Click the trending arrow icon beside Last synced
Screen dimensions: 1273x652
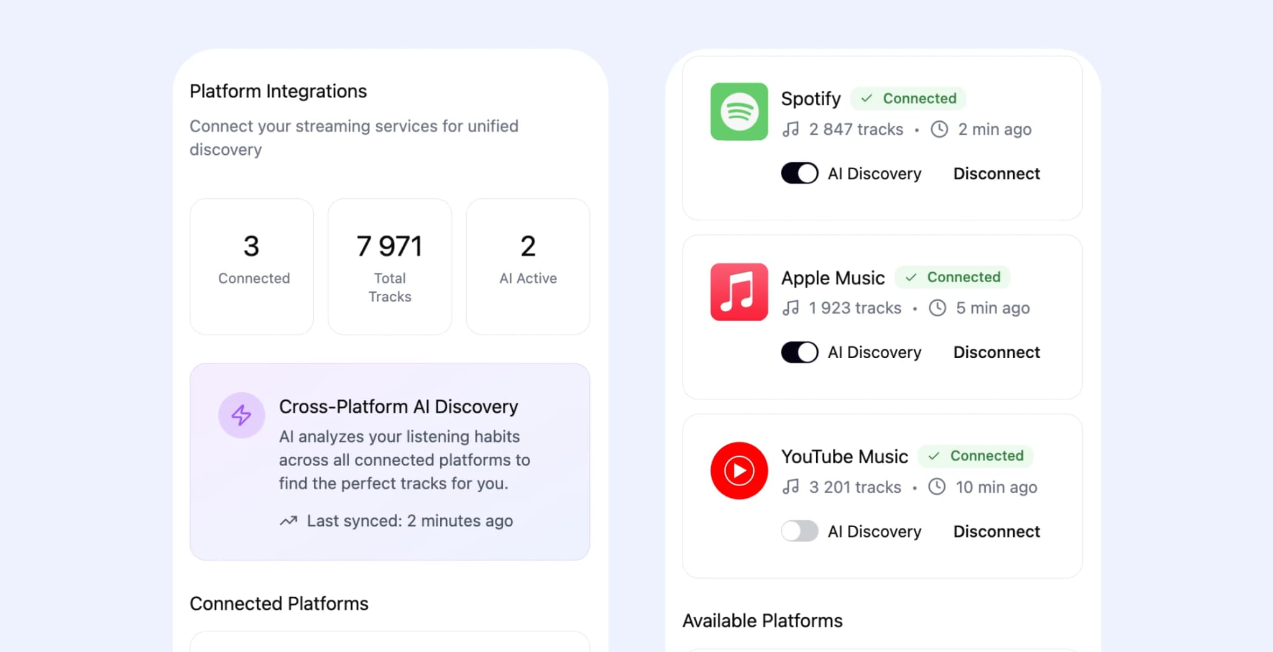288,521
